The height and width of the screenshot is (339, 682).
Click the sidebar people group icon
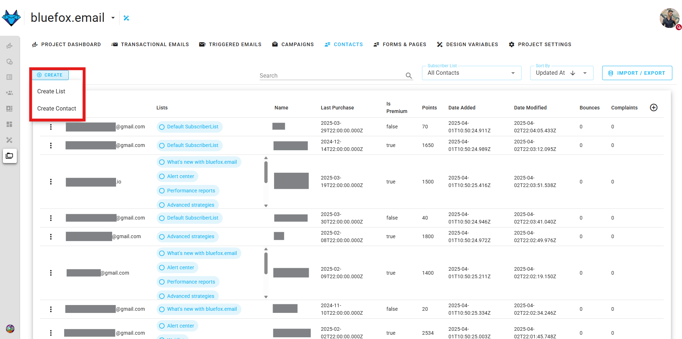tap(10, 93)
